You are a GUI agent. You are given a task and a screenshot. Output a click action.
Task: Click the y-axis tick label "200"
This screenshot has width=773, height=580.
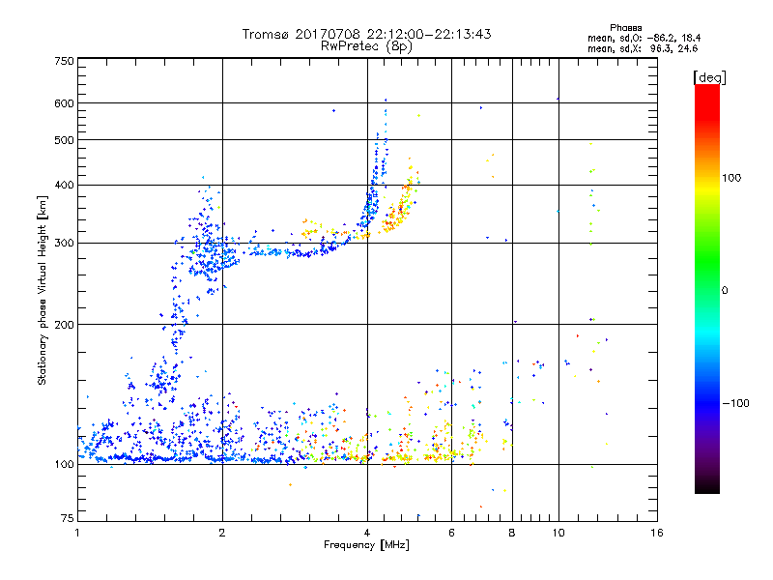64,325
